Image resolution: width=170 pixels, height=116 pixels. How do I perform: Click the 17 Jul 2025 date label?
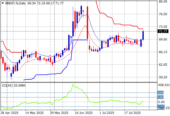click(132, 113)
